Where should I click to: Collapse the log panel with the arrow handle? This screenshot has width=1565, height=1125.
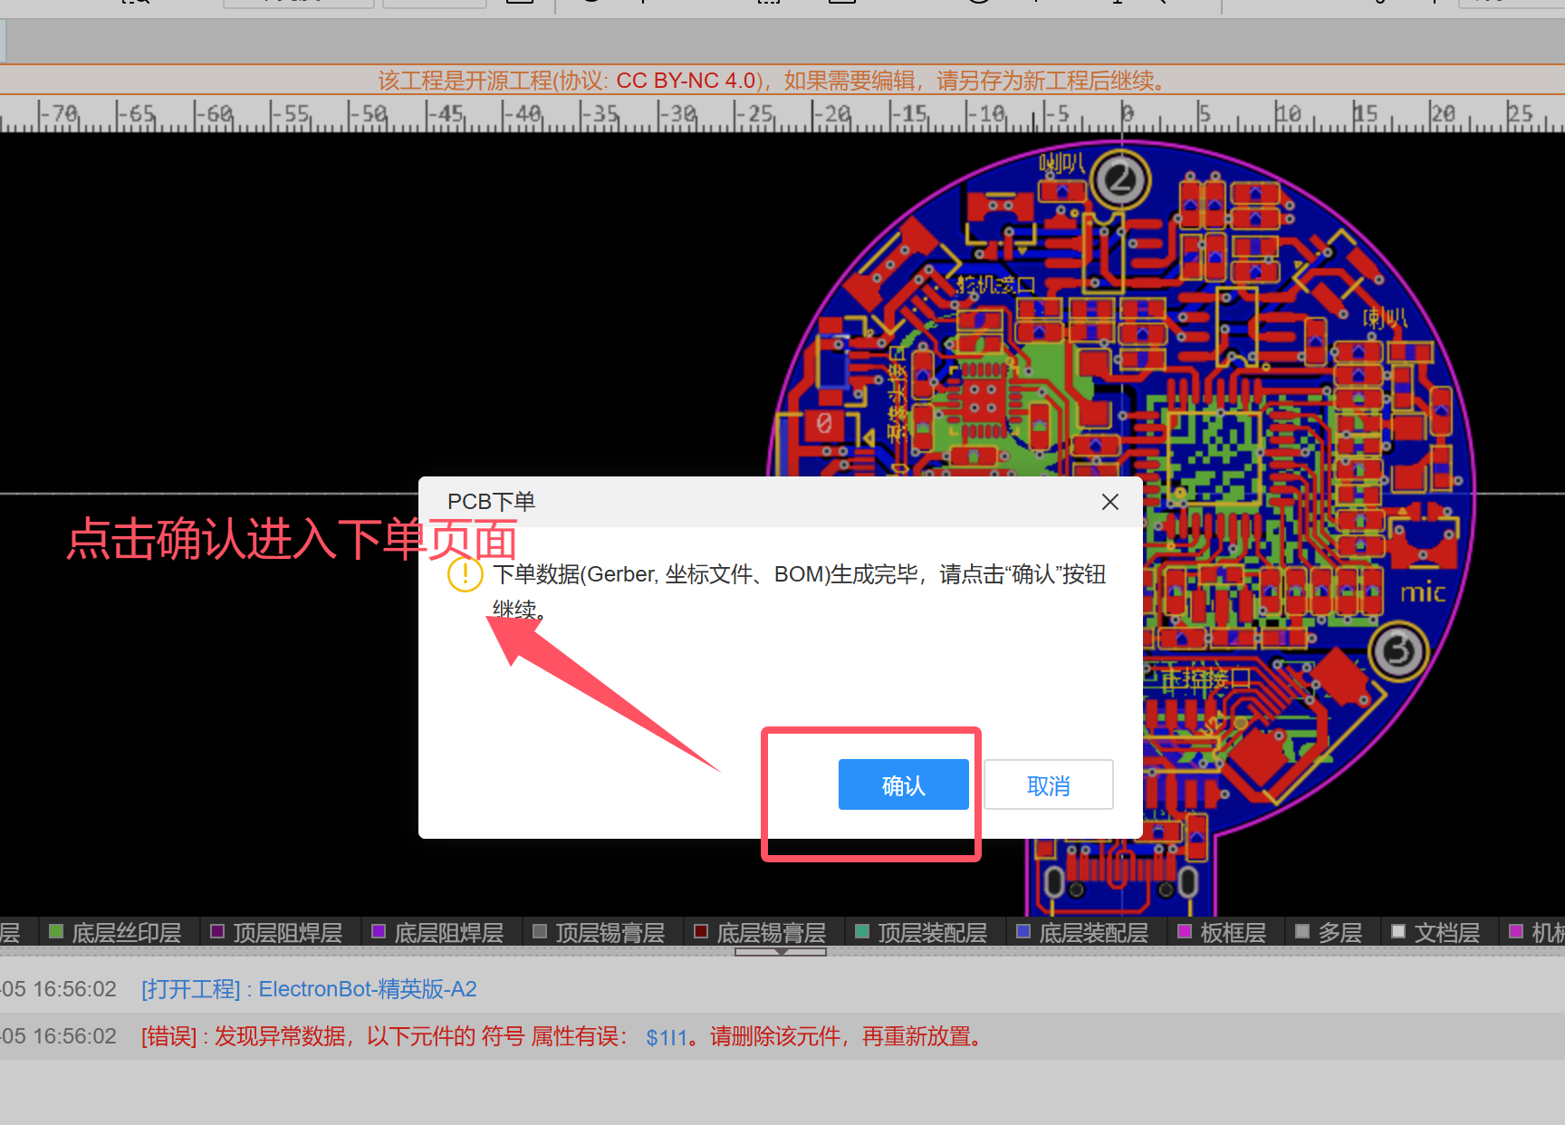click(781, 951)
